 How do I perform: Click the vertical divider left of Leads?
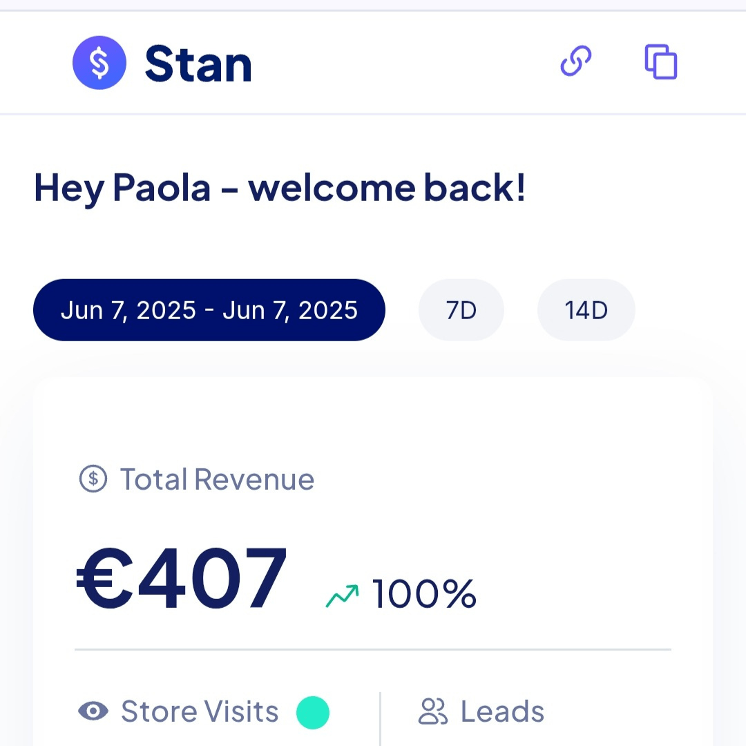[x=381, y=718]
